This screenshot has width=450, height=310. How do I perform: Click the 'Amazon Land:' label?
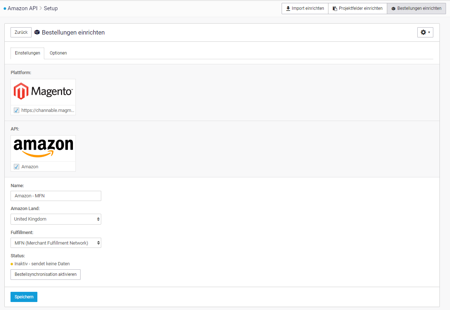tap(25, 209)
